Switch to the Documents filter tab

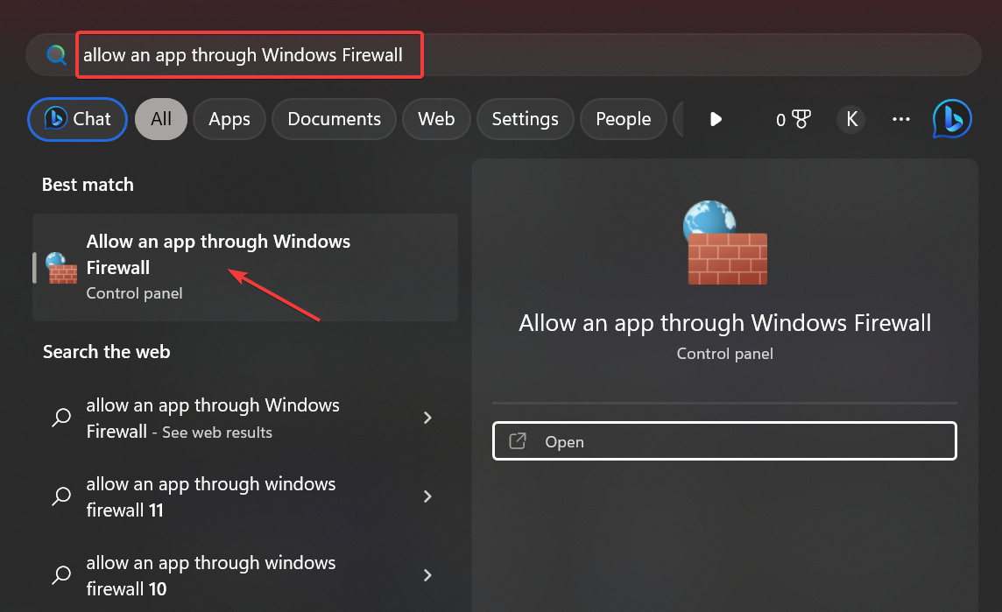[335, 119]
